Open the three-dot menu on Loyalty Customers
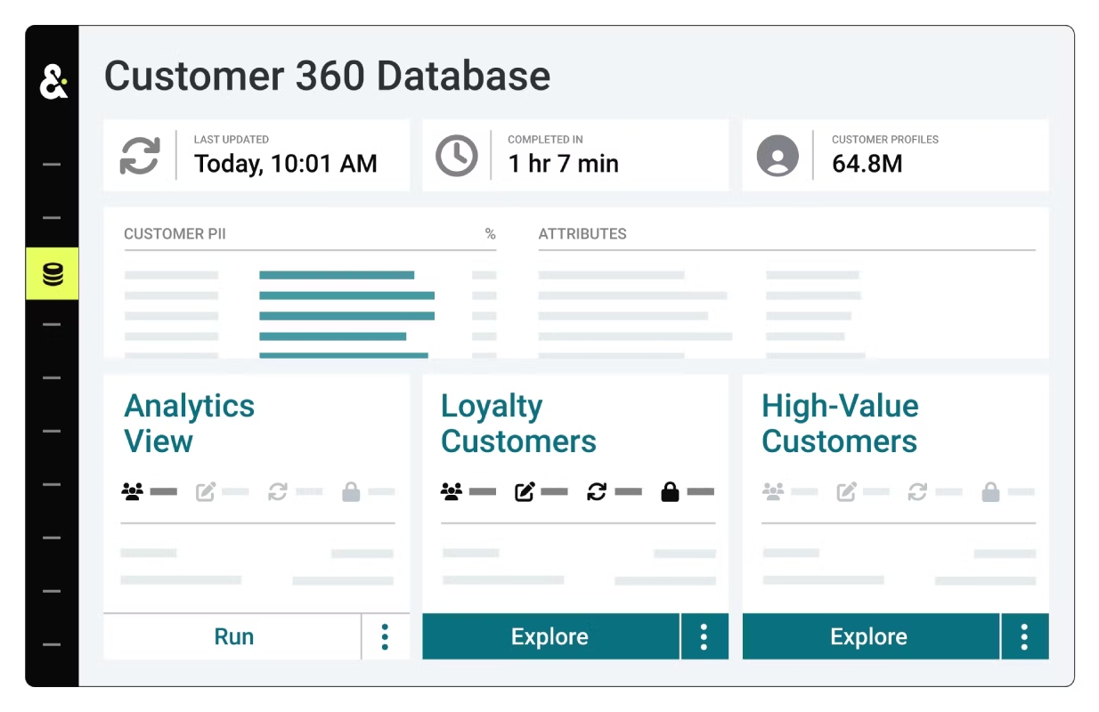The width and height of the screenshot is (1099, 712). 704,636
